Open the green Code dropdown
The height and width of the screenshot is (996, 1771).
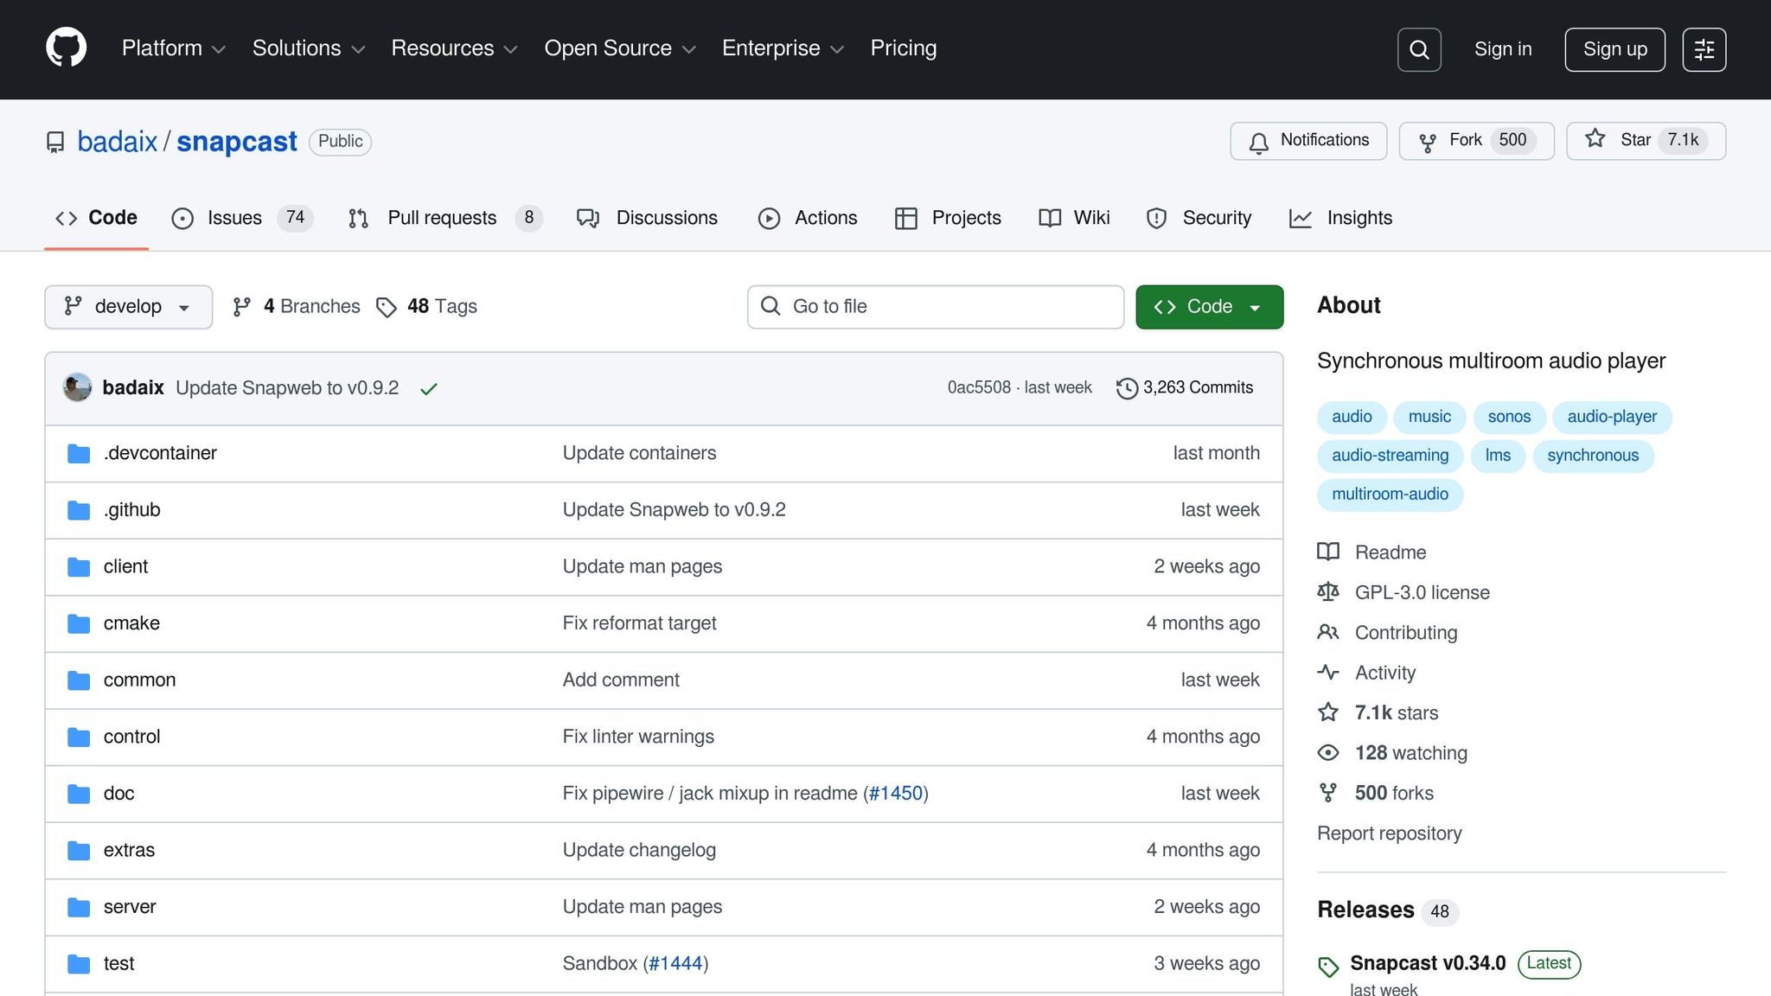click(1208, 307)
